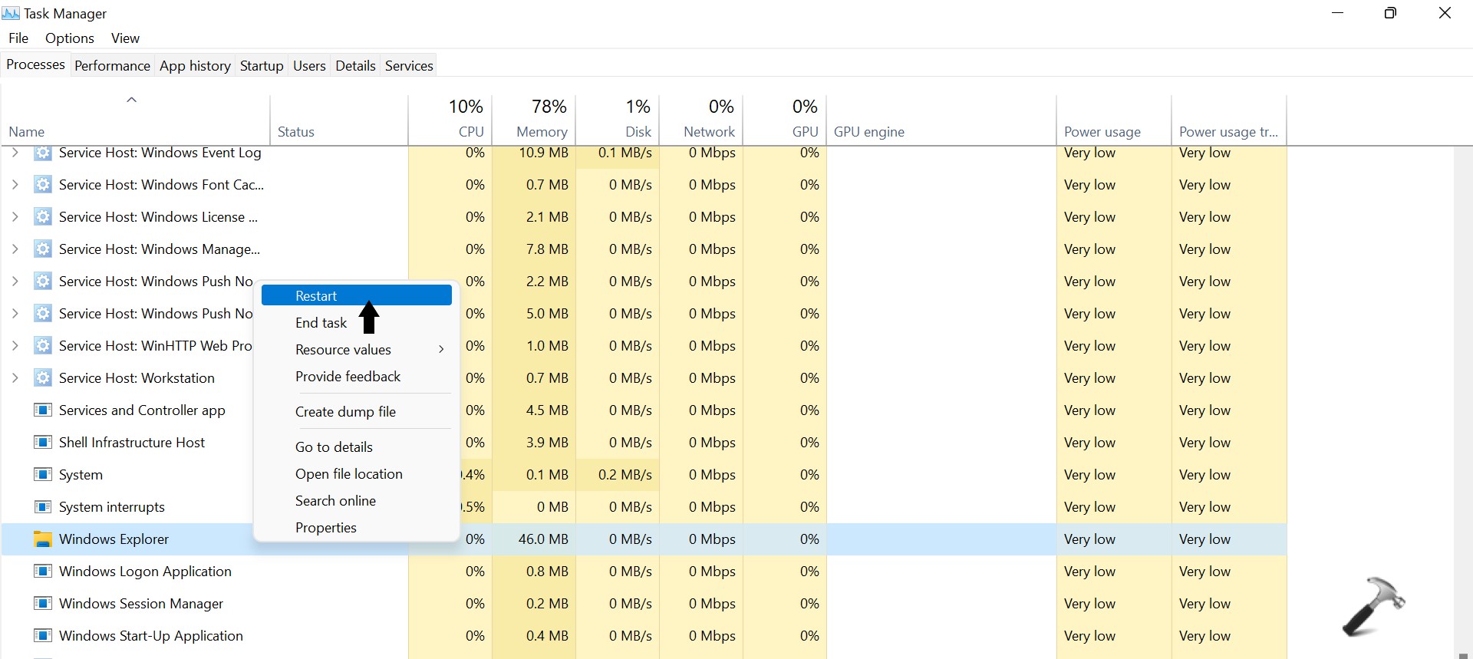Open the Options menu
Screen dimensions: 1473x659
(x=69, y=38)
